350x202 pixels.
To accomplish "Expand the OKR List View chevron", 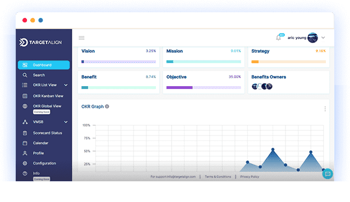I will [66, 85].
